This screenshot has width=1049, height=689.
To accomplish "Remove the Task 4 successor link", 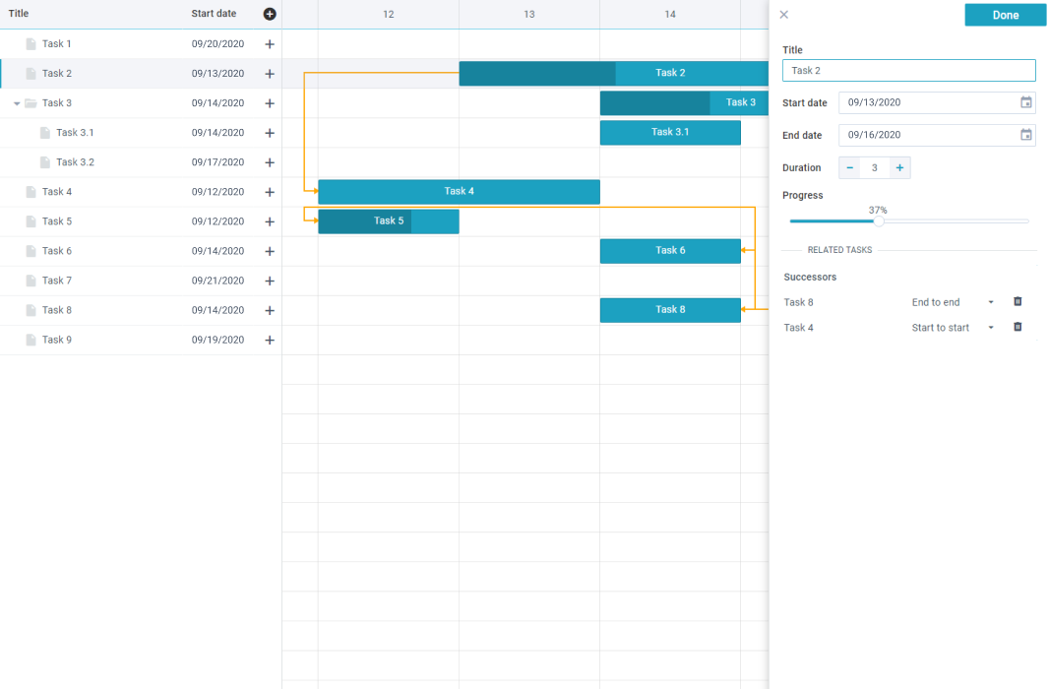I will click(x=1018, y=327).
